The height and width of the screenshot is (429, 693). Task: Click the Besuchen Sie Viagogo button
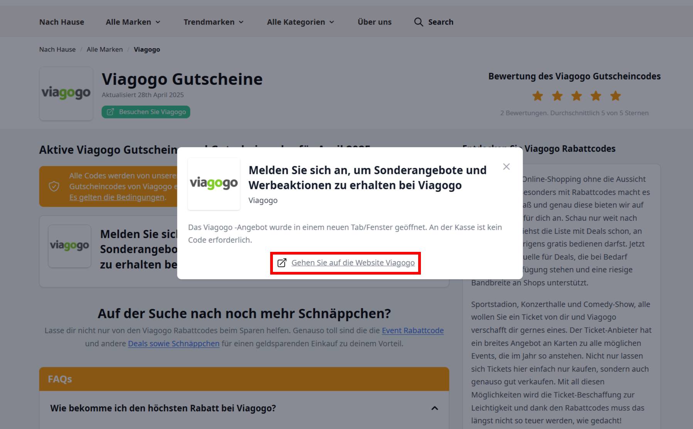pos(146,112)
